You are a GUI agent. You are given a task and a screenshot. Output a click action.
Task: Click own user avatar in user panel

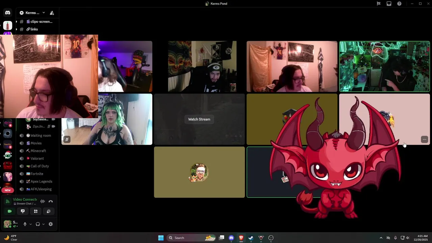tap(7, 224)
